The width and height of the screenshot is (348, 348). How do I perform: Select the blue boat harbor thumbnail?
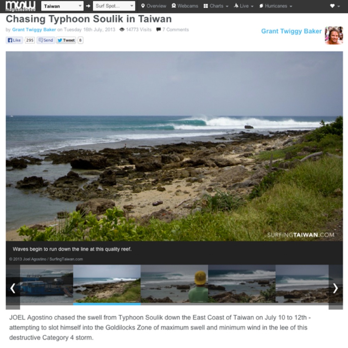coord(47,284)
